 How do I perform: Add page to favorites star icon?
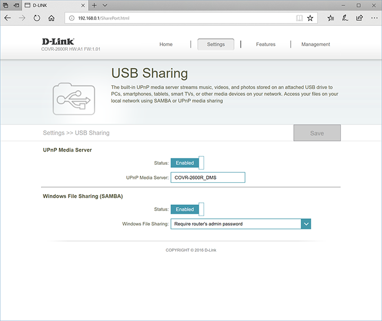click(310, 17)
